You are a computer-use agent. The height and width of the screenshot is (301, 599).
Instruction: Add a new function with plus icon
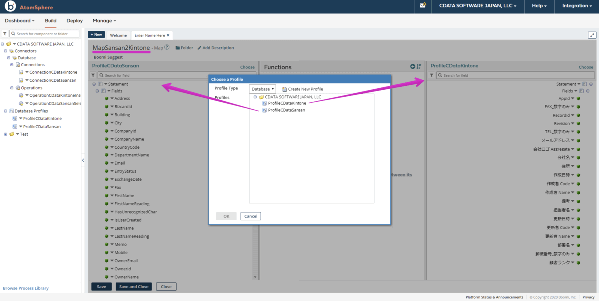pyautogui.click(x=413, y=67)
